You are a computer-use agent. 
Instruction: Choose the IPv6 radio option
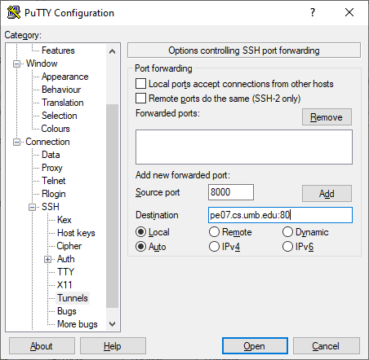(287, 247)
